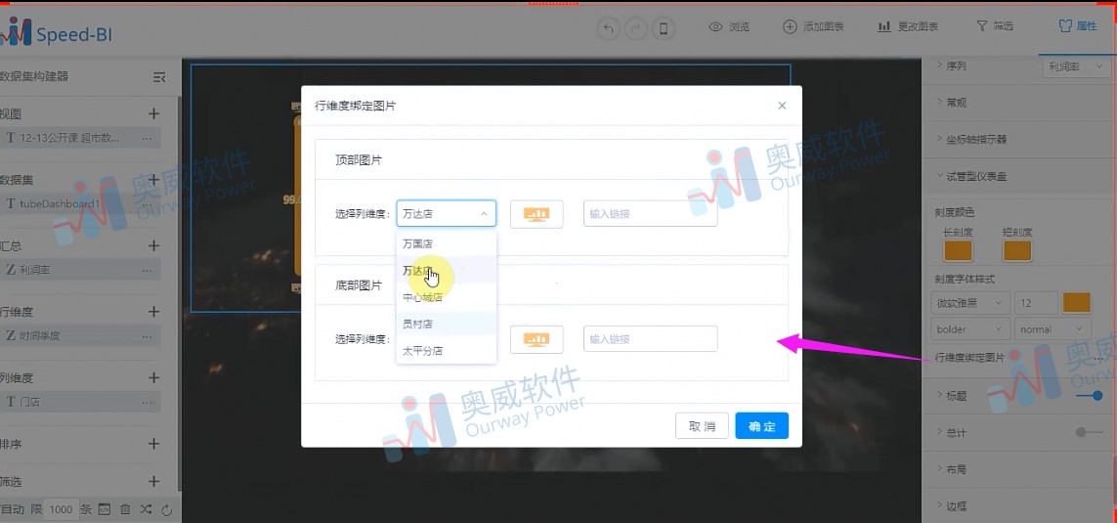Viewport: 1117px width, 523px height.
Task: Expand the 边框 section
Action: point(951,506)
